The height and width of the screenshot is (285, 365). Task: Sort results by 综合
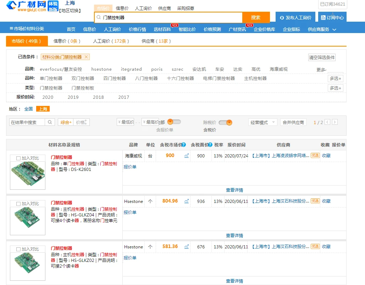tap(66, 122)
